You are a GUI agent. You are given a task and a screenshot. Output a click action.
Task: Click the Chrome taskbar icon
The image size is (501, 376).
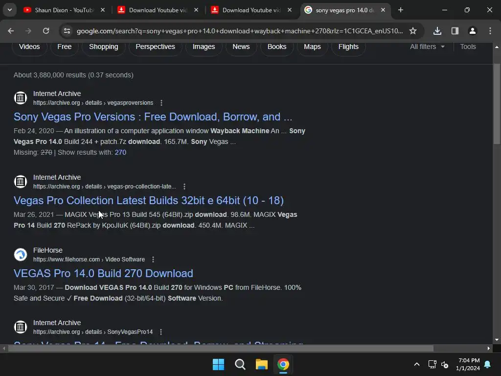point(283,364)
